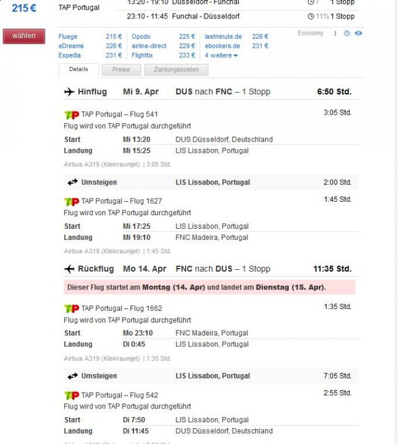Click the TAP logo for Flug 1662
This screenshot has width=398, height=444.
coord(72,308)
